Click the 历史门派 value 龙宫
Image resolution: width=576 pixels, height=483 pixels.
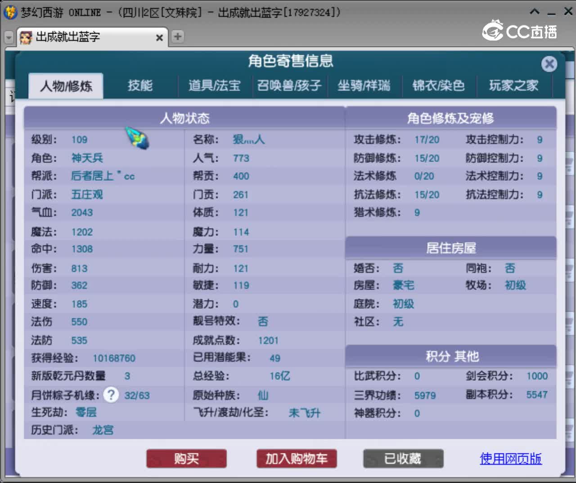tap(103, 430)
